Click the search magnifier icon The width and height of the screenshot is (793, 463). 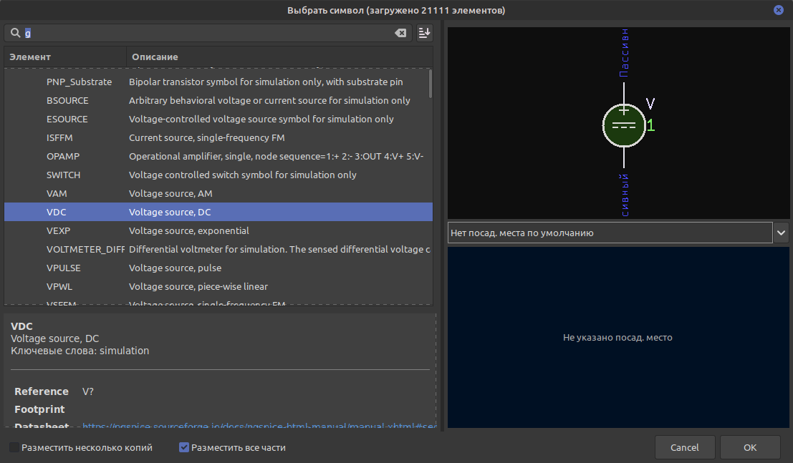(15, 33)
